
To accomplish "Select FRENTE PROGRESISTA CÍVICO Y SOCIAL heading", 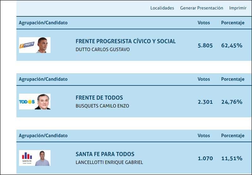I will (x=125, y=41).
